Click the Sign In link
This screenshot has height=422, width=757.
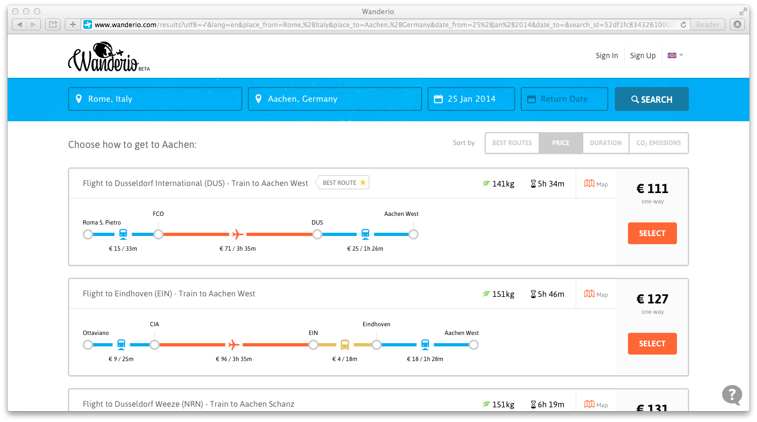tap(607, 55)
